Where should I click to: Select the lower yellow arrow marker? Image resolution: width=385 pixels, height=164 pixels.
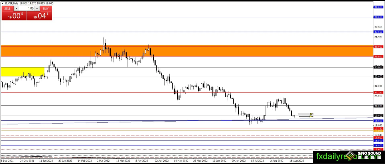(x=312, y=116)
